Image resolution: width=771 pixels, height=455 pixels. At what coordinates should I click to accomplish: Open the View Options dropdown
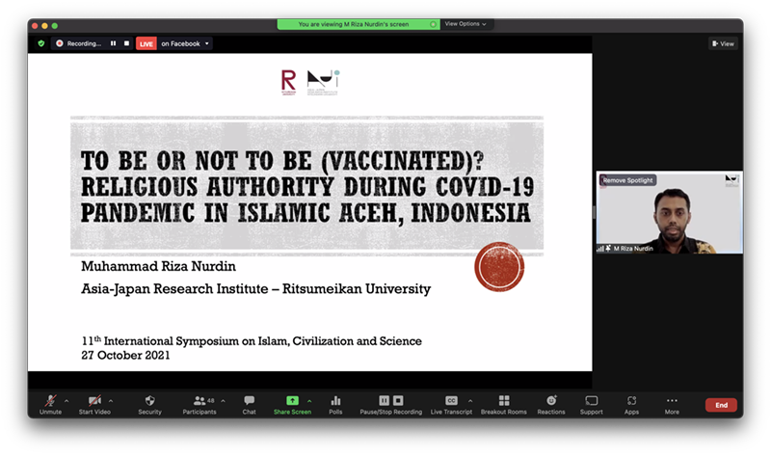tap(466, 24)
